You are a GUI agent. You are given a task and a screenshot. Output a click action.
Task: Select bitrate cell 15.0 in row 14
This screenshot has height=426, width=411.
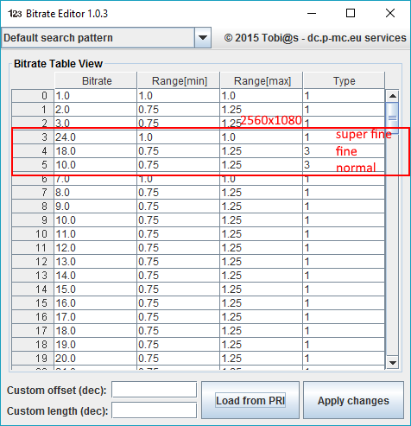click(96, 289)
